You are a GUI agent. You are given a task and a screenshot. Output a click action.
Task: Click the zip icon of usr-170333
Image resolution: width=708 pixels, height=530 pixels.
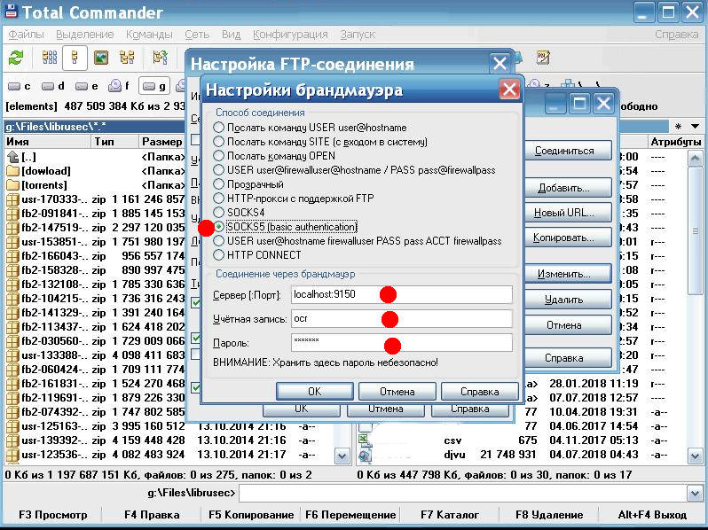(x=13, y=199)
